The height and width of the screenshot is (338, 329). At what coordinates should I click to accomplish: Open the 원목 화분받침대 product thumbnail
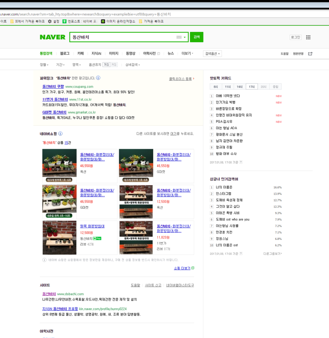[60, 237]
